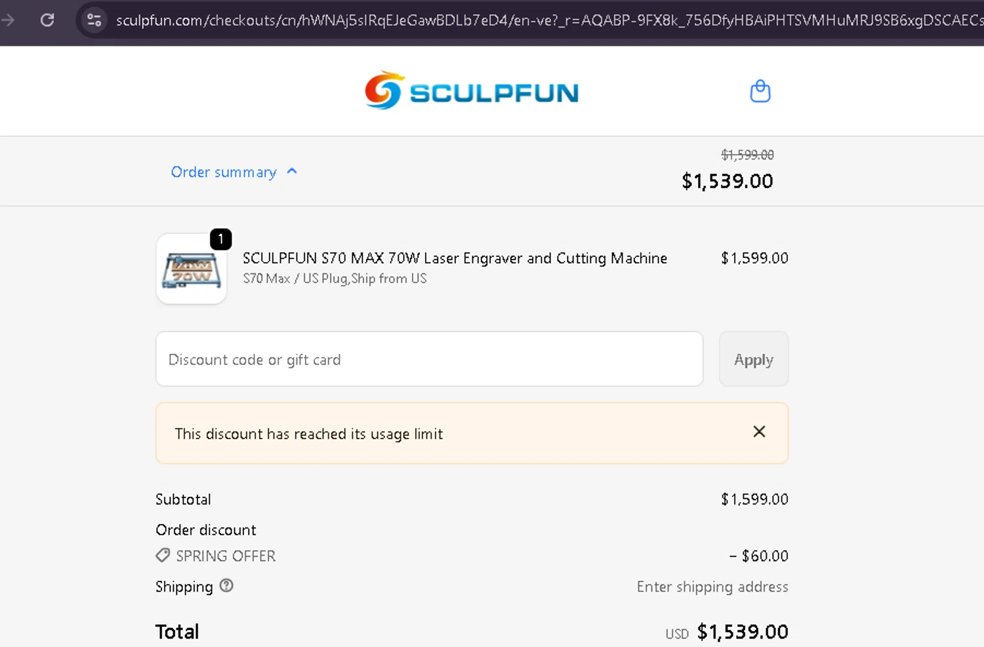
Task: Reload the page with the refresh icon
Action: (x=47, y=20)
